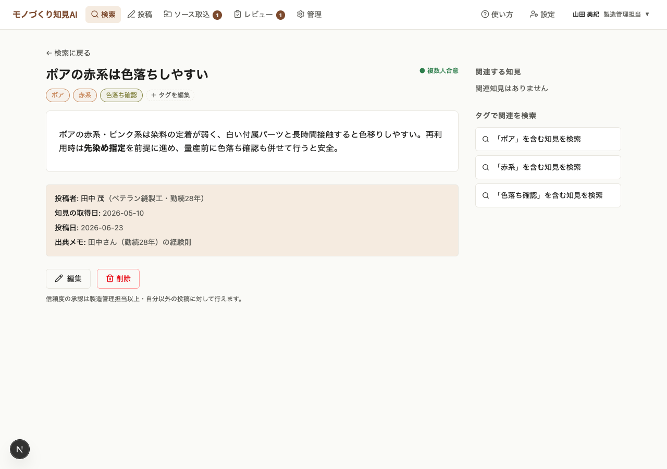The height and width of the screenshot is (469, 667).
Task: Click the clipboard icon beside レビュー
Action: point(238,14)
